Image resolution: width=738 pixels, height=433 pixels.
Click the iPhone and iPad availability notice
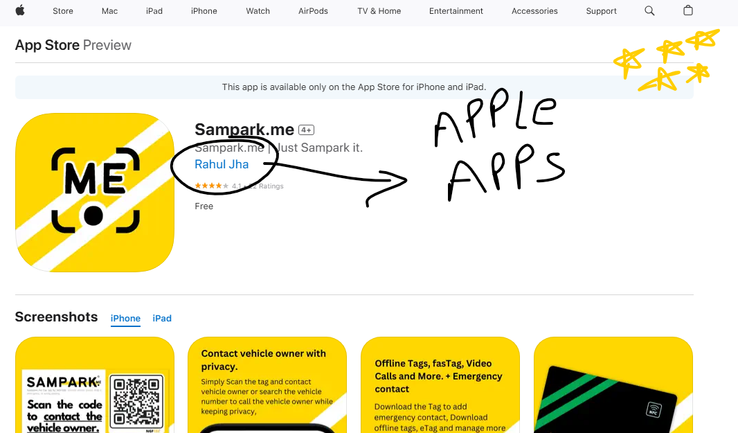click(x=354, y=87)
